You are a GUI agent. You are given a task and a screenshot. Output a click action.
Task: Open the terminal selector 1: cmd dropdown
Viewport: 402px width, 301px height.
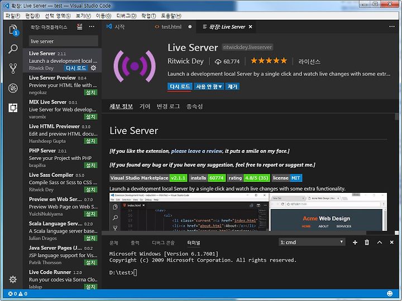pos(312,242)
